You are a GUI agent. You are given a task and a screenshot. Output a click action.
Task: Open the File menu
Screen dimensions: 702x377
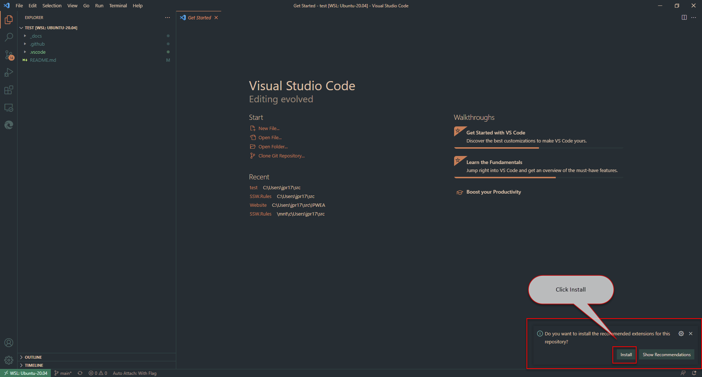tap(19, 5)
